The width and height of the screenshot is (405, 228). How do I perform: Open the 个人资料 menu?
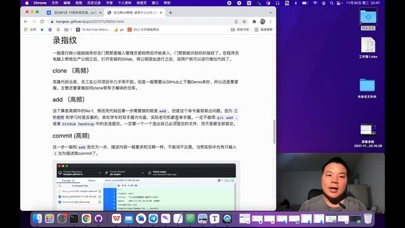(x=125, y=3)
